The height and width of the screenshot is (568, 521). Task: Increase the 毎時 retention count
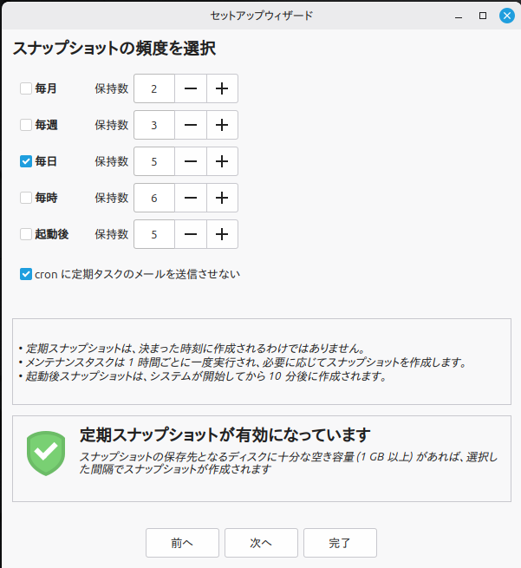[222, 198]
